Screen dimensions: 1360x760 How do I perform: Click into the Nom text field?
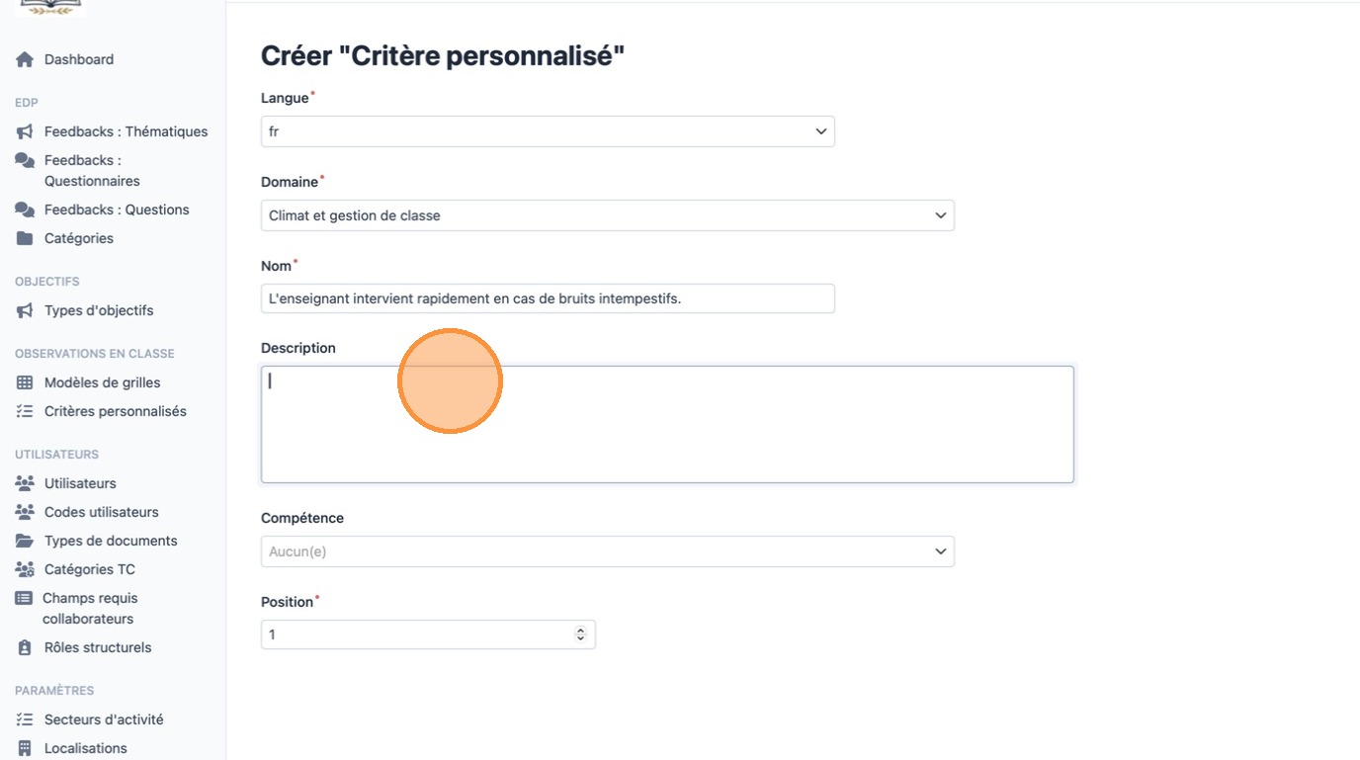(548, 298)
